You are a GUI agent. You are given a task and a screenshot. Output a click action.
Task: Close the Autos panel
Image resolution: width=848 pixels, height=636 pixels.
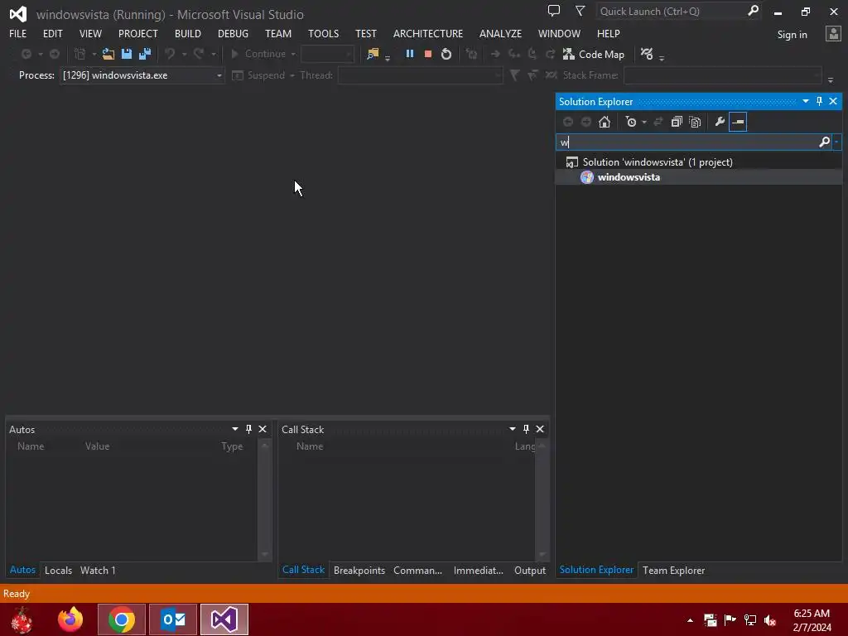(263, 429)
